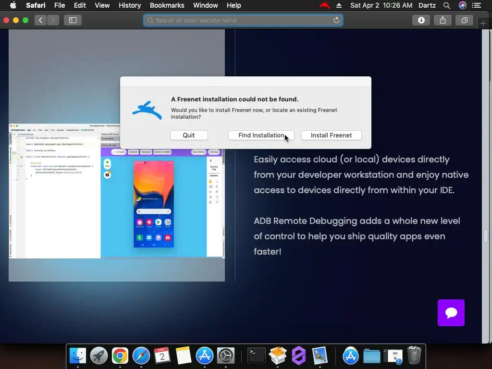Open Terminal from the Dock
This screenshot has width=492, height=369.
pyautogui.click(x=257, y=356)
